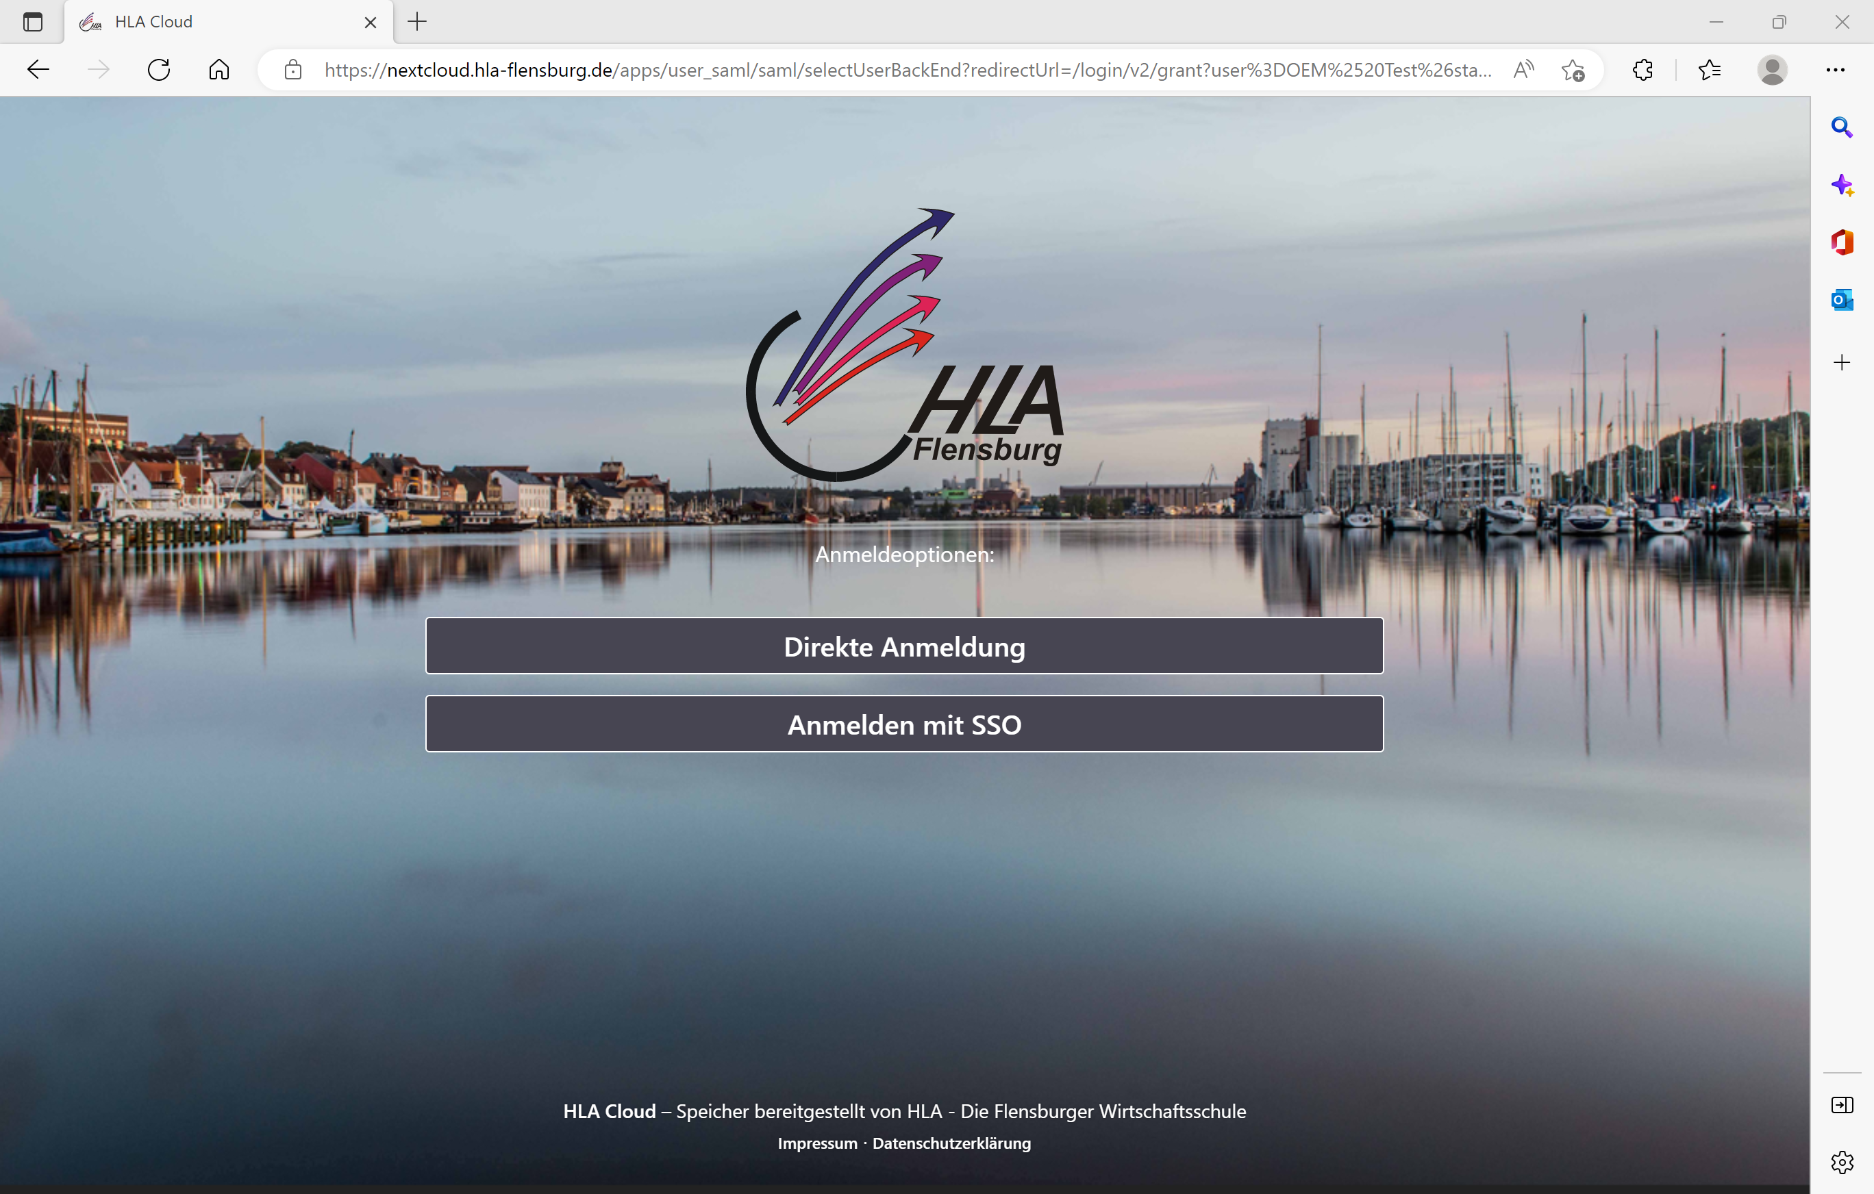Open Outlook in the sidebar

coord(1841,299)
